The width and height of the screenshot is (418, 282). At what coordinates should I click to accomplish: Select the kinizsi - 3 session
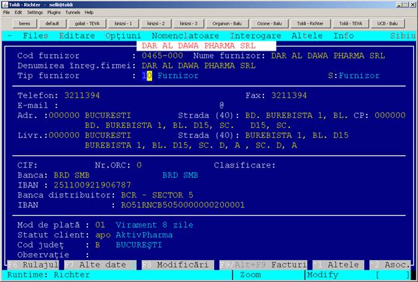point(189,23)
